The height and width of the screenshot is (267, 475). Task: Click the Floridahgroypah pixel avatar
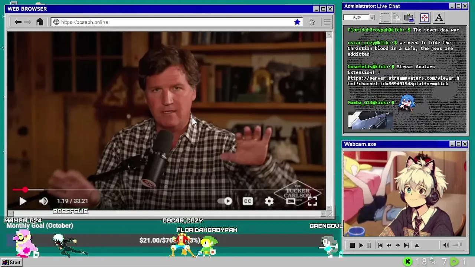(207, 247)
